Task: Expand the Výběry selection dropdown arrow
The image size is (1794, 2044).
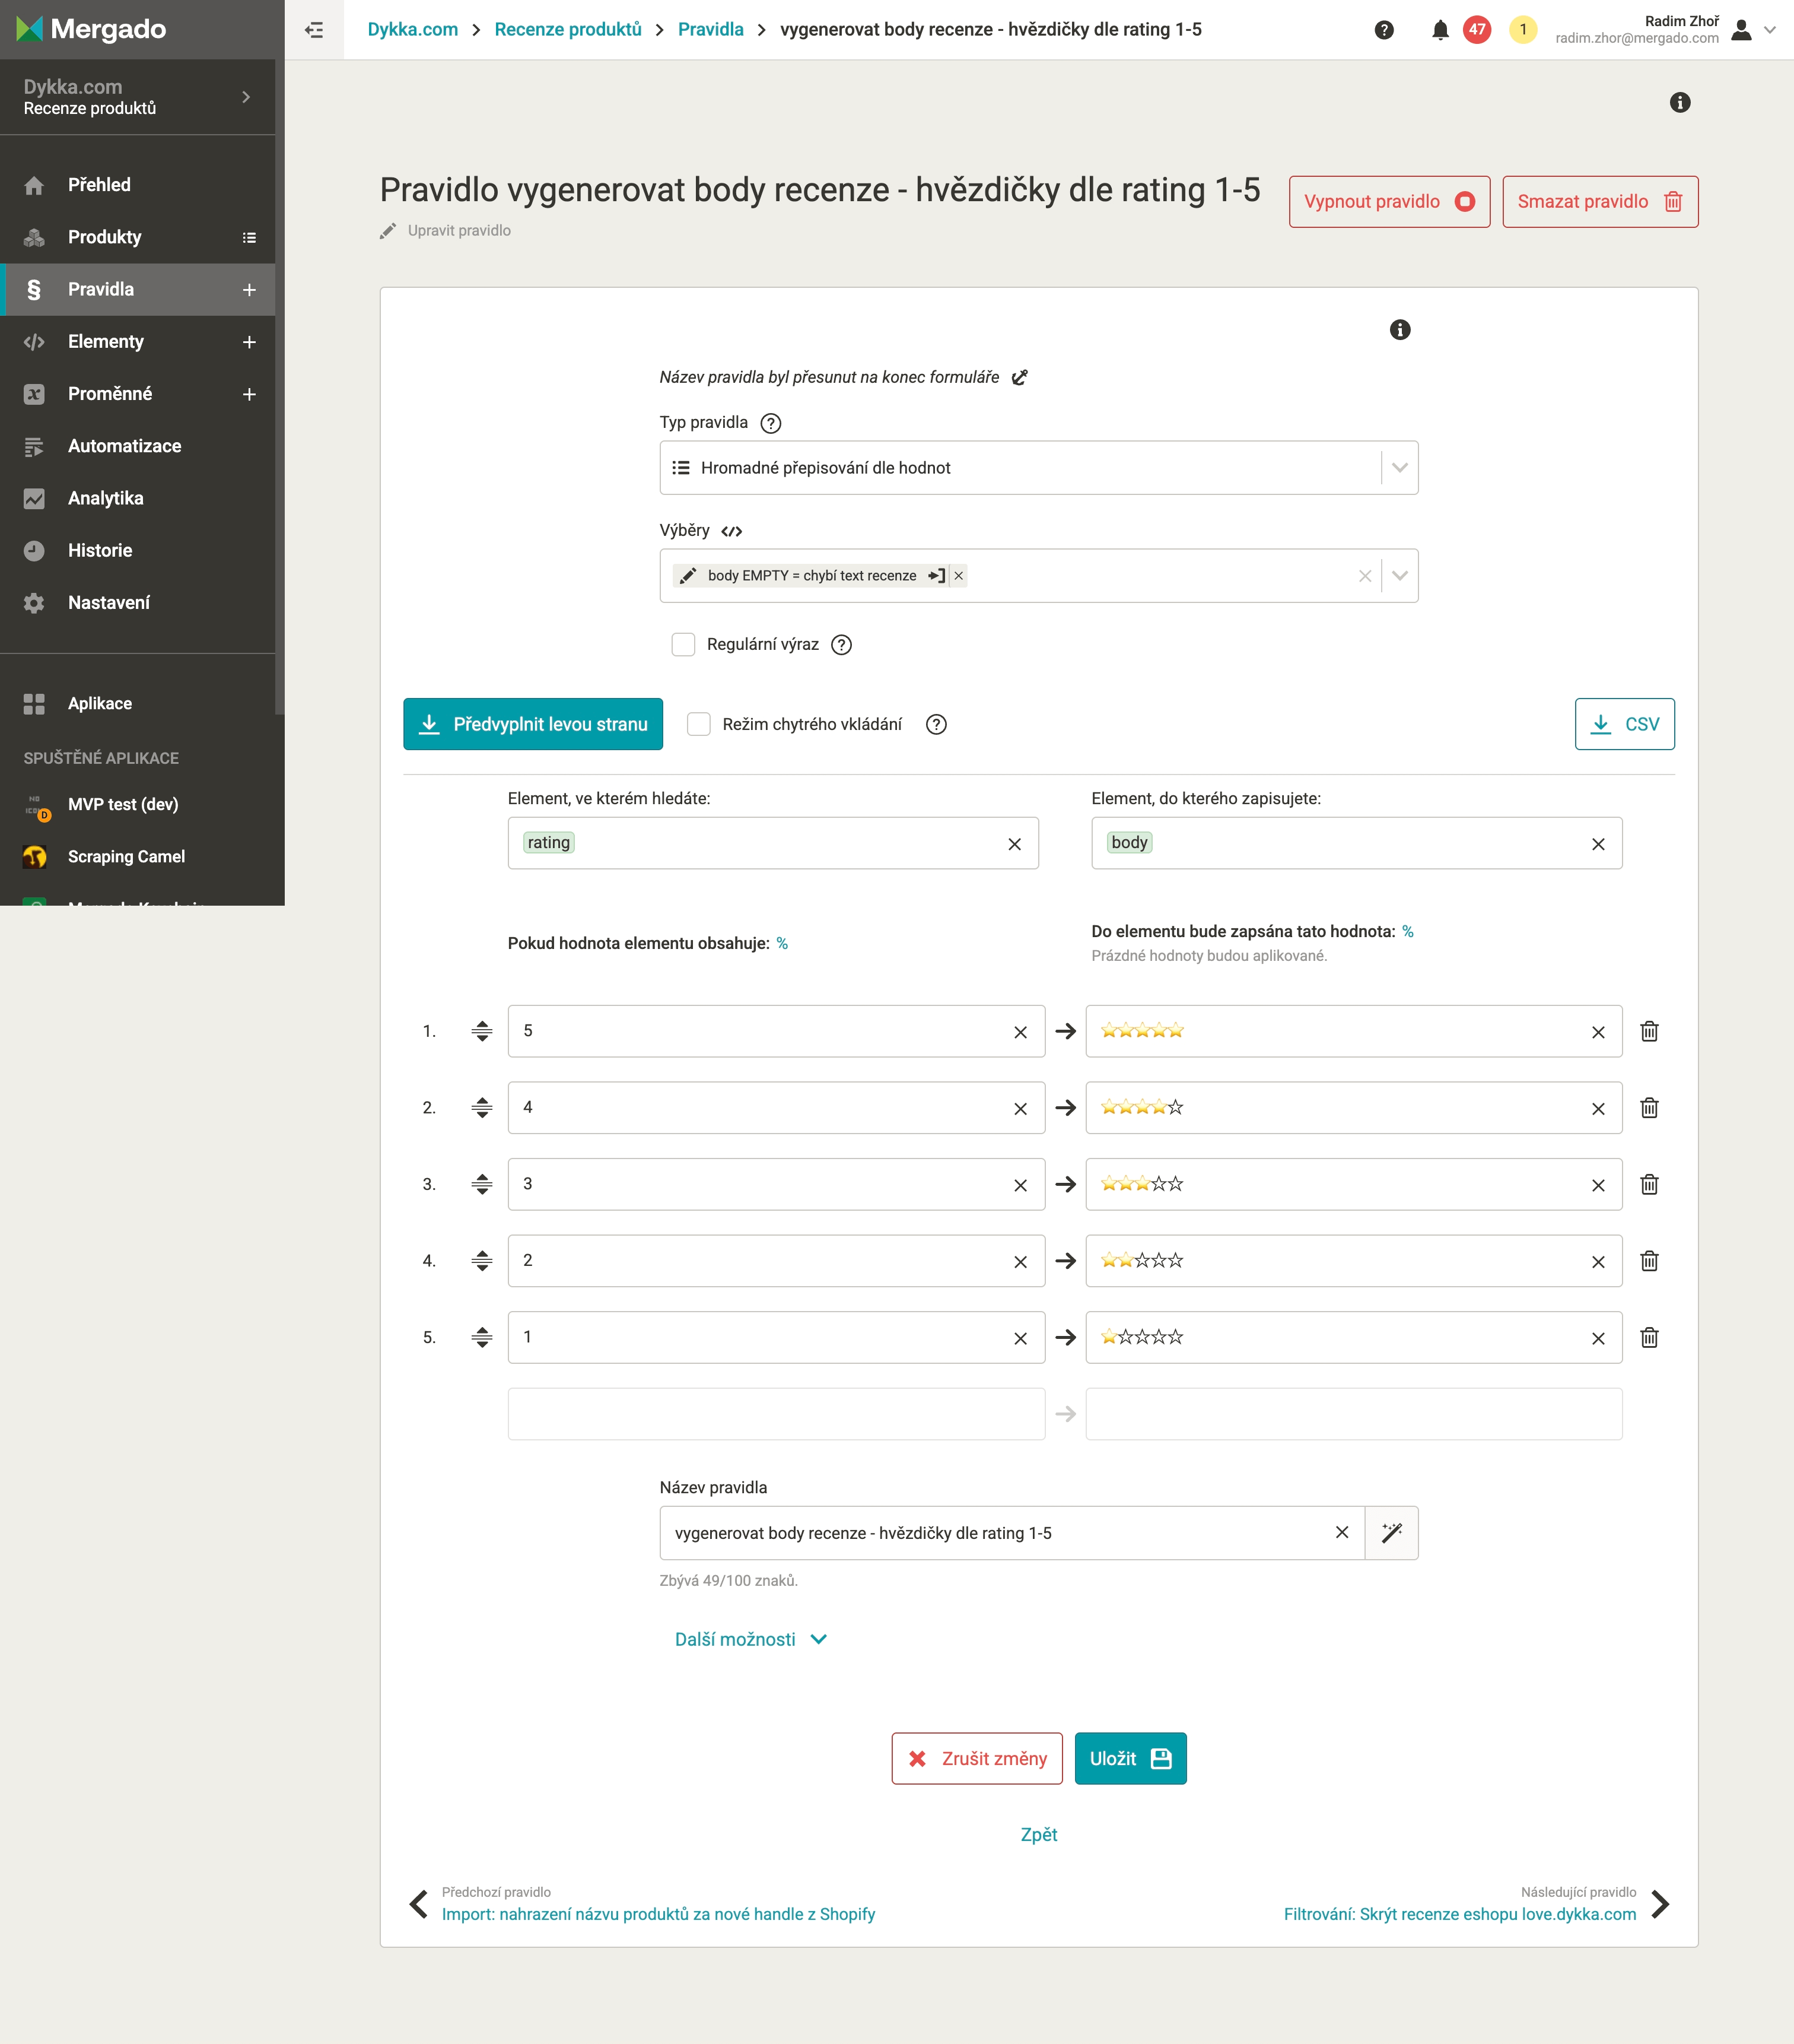Action: point(1399,576)
